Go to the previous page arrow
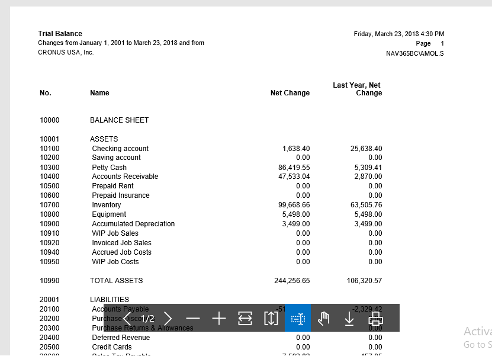This screenshot has height=356, width=492. [126, 319]
